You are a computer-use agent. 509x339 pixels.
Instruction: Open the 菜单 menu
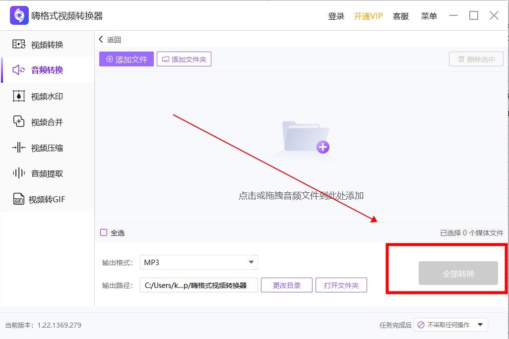429,16
